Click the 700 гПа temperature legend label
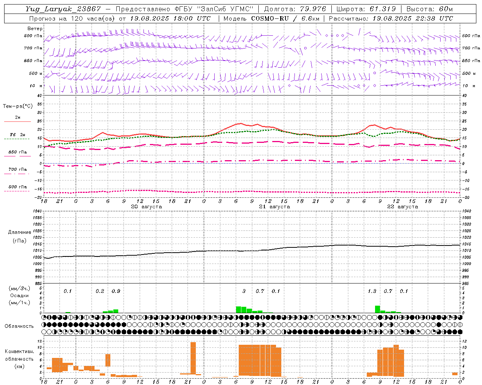The image size is (482, 385). [17, 170]
